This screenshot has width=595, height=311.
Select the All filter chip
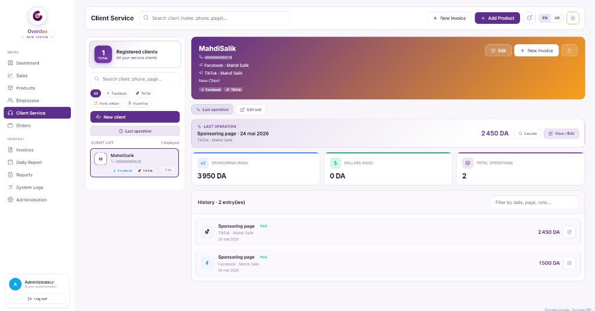point(96,94)
